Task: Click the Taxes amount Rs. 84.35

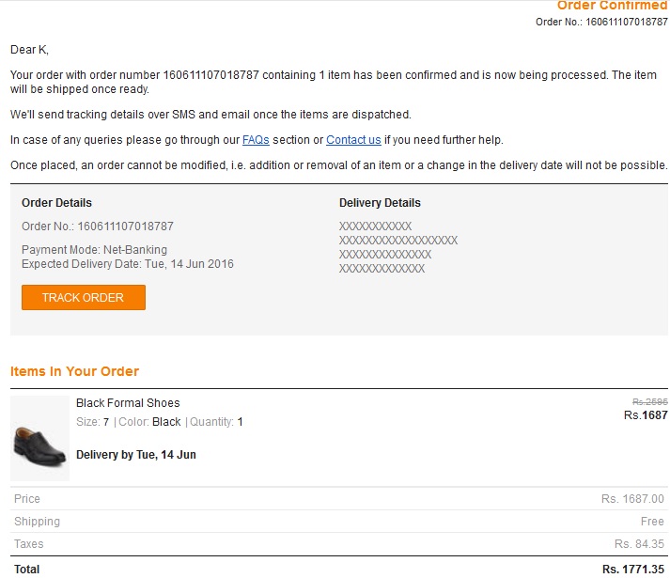Action: pos(639,544)
